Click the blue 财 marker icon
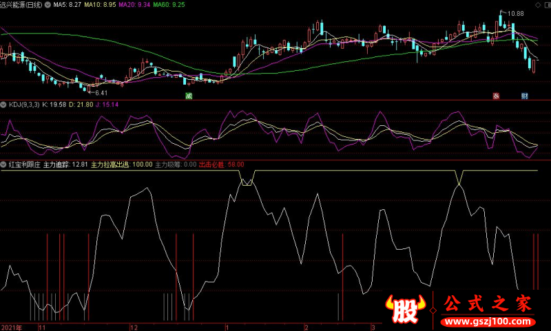 525,96
